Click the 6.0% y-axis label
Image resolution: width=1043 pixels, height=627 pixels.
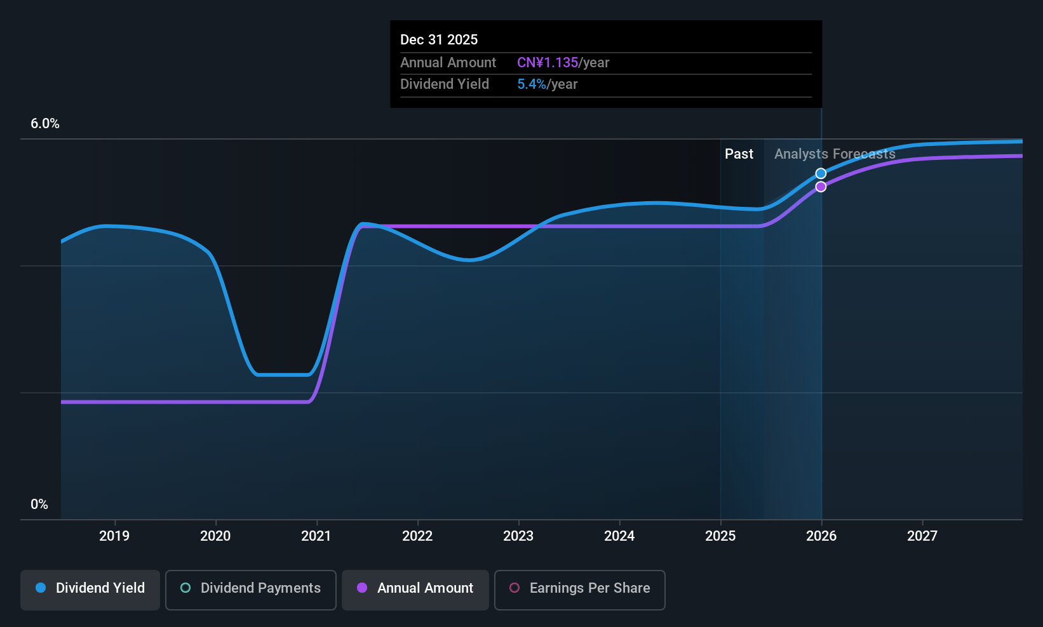[x=45, y=124]
